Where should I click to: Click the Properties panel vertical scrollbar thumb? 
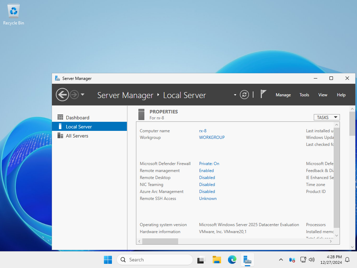tap(336, 178)
